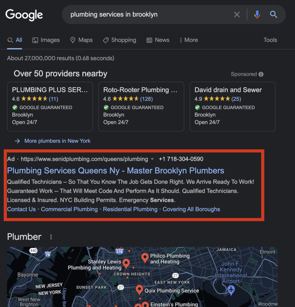This screenshot has width=295, height=307.
Task: Click route 440 marker on map
Action: click(x=33, y=251)
